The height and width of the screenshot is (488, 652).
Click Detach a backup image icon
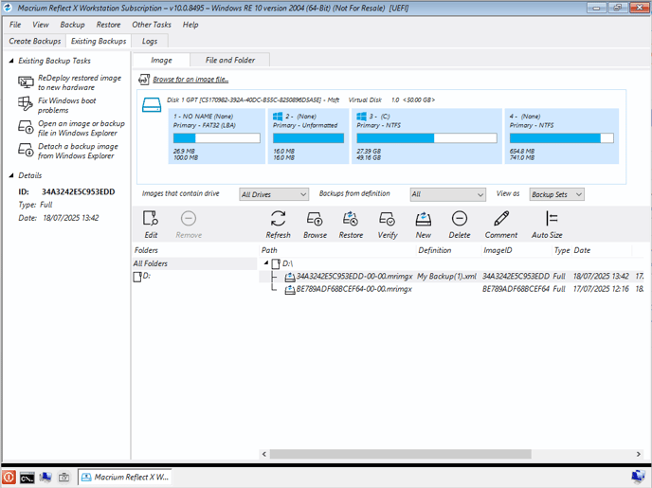tap(26, 150)
